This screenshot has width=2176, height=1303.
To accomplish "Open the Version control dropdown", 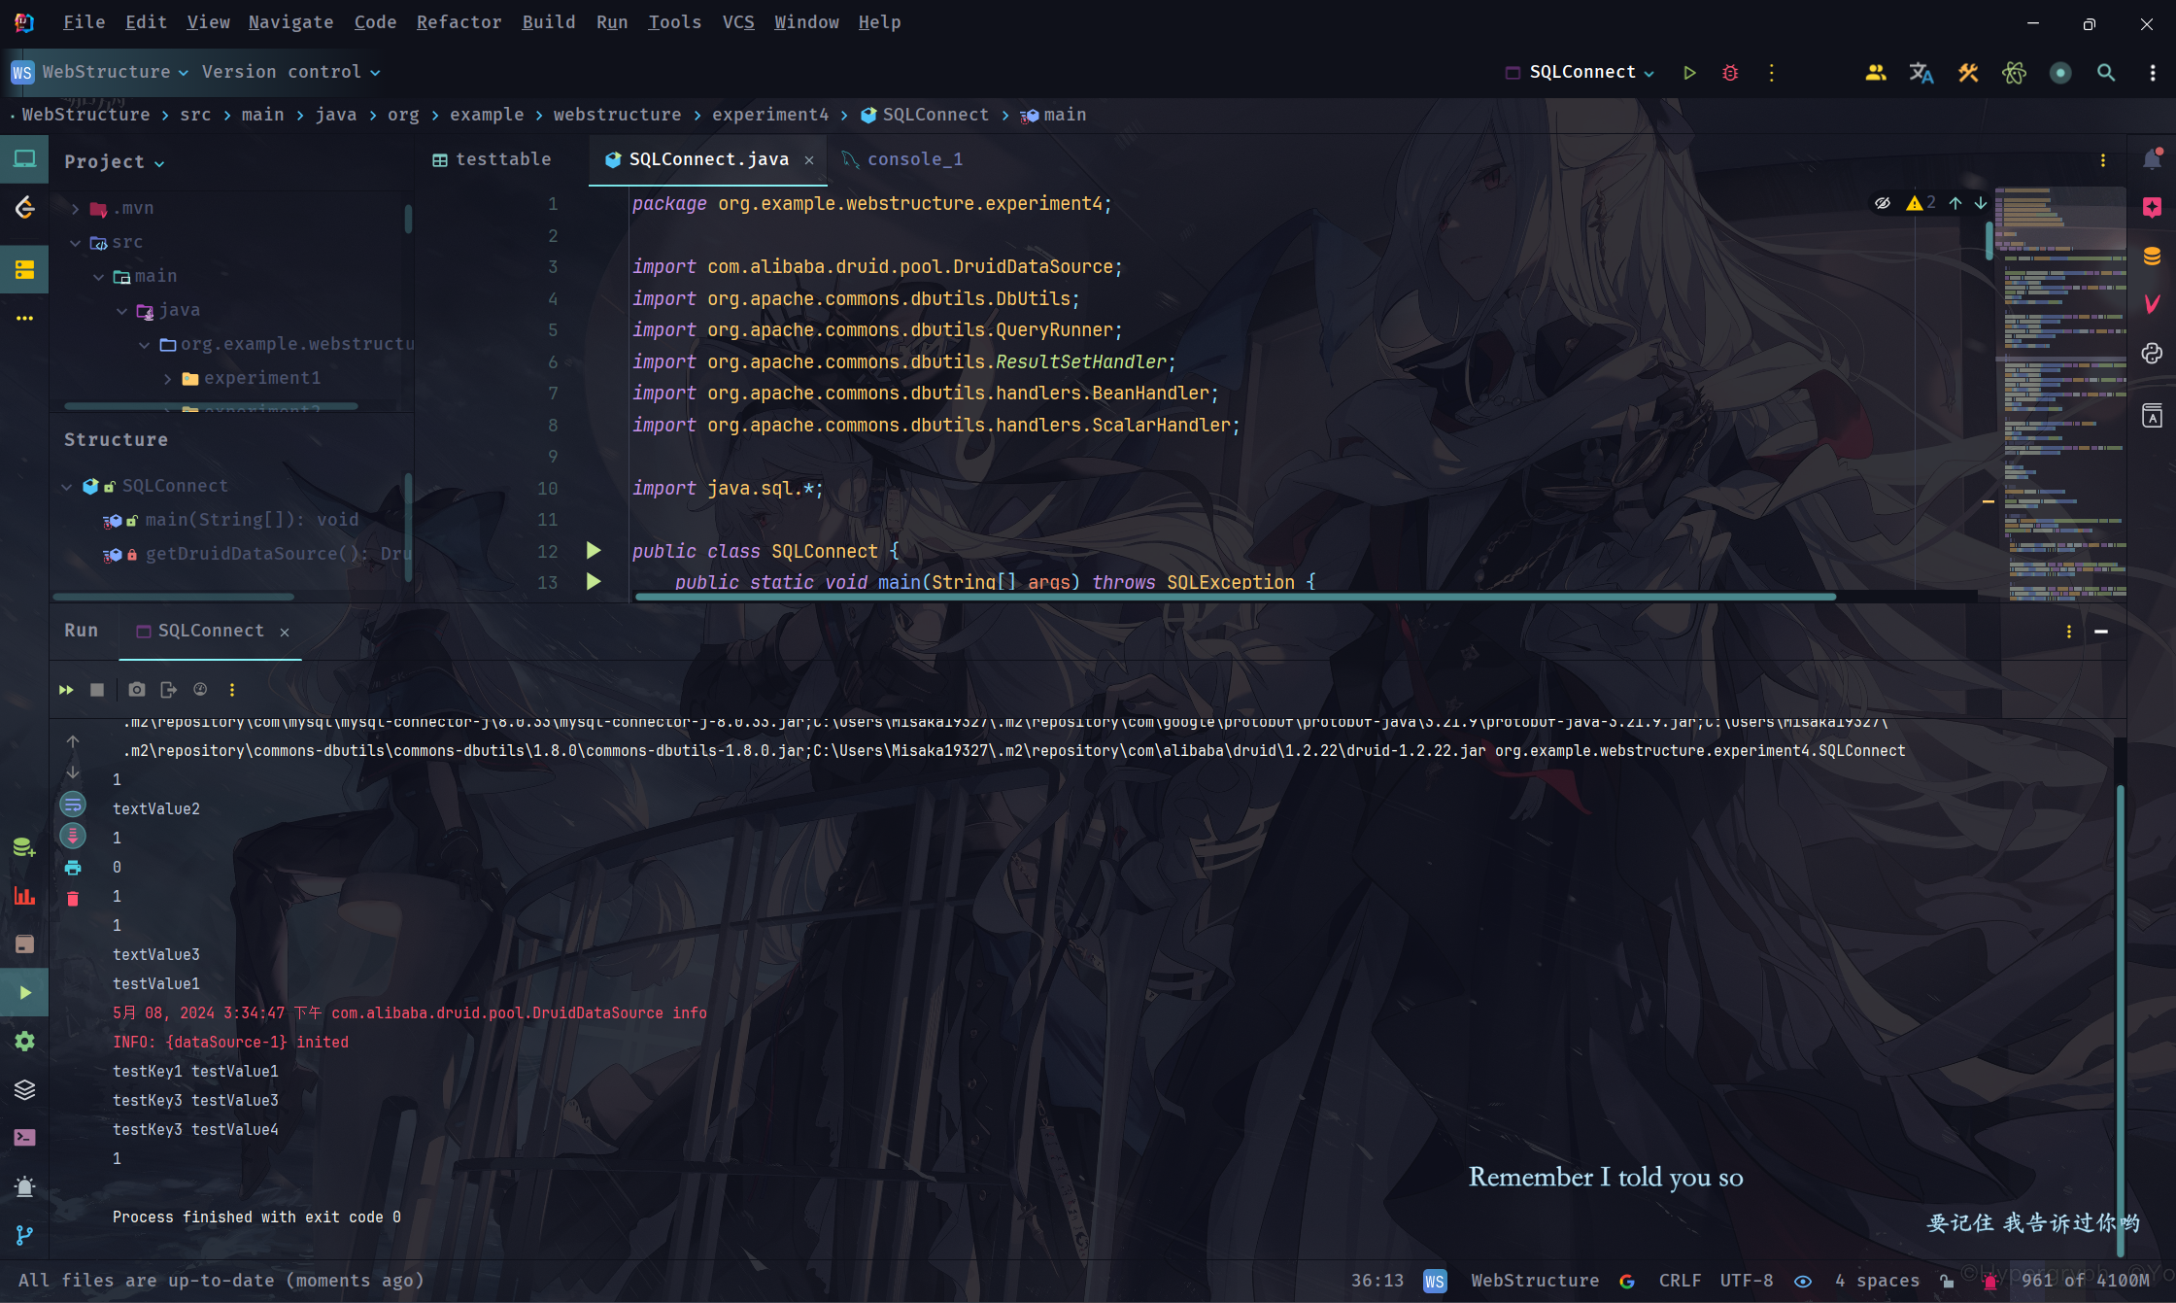I will 290,72.
